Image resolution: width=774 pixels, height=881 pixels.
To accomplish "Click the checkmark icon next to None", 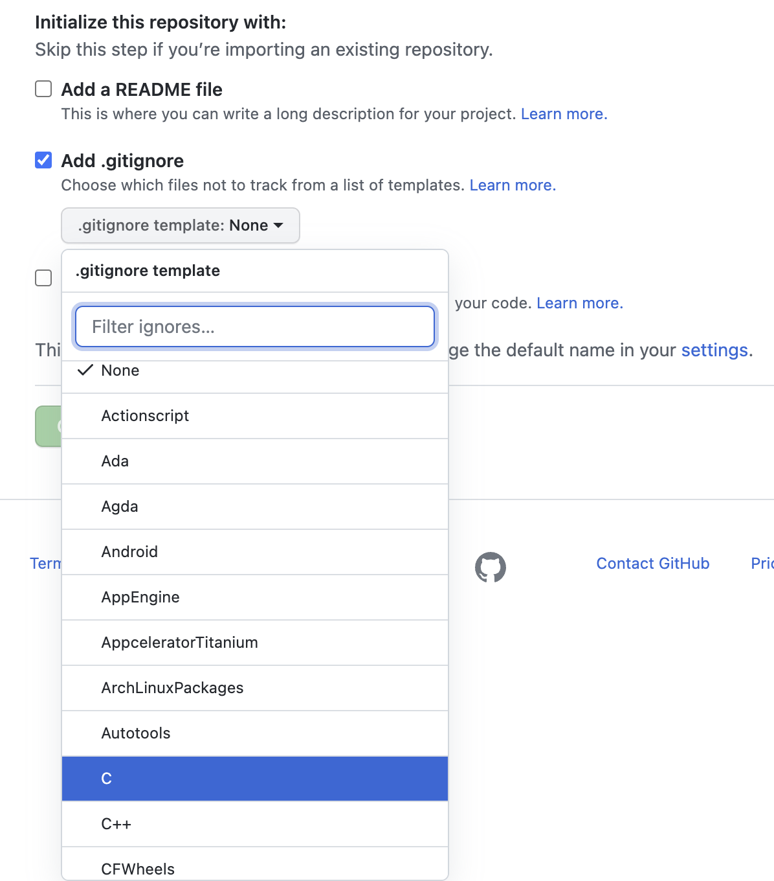I will [85, 371].
